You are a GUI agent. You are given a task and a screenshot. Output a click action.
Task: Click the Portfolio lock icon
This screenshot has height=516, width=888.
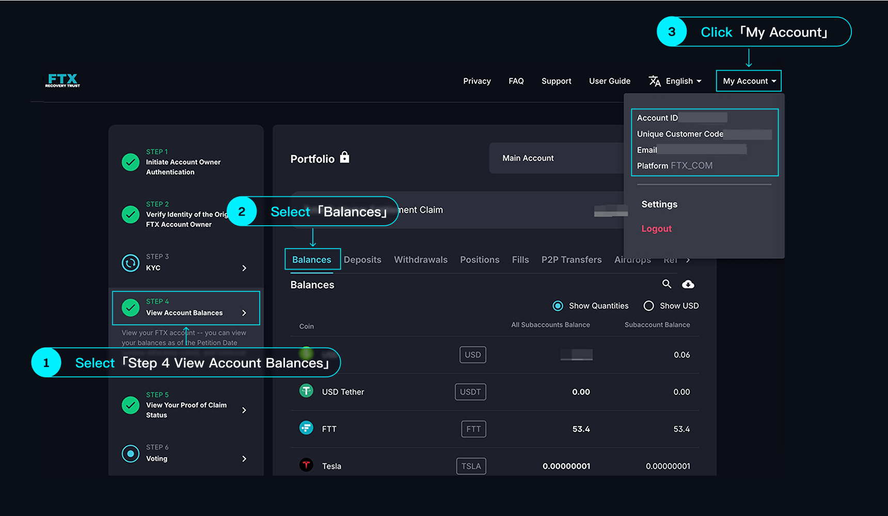click(345, 157)
